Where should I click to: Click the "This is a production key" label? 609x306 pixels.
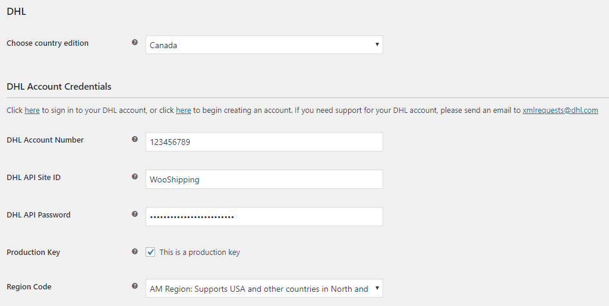[x=200, y=253]
